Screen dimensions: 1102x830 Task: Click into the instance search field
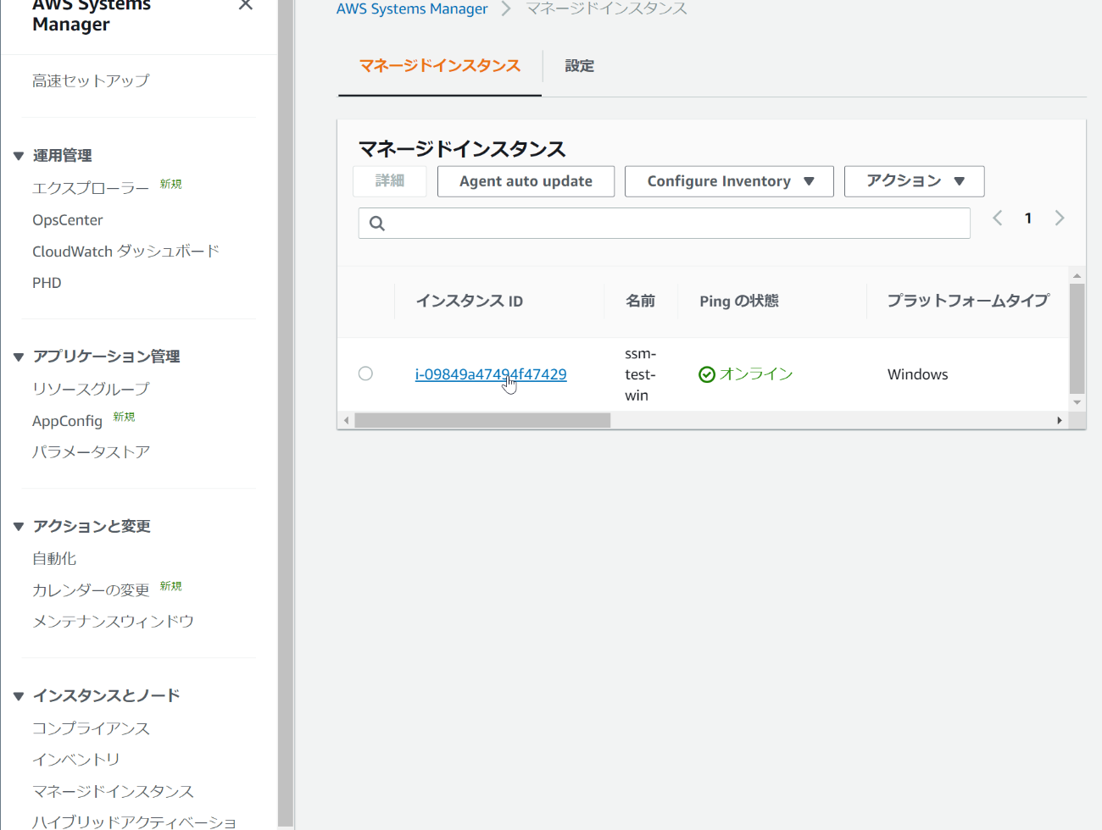tap(665, 224)
